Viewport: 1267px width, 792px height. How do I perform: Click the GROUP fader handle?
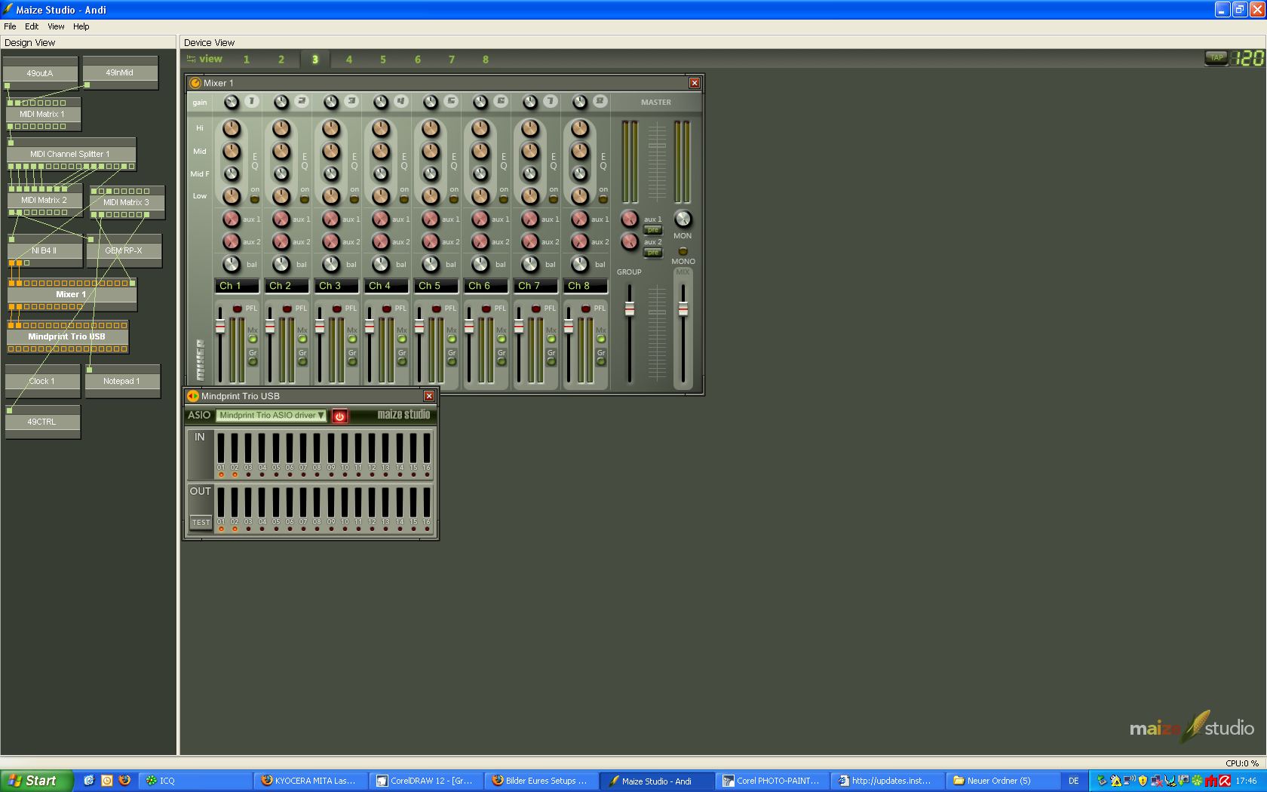click(x=630, y=309)
